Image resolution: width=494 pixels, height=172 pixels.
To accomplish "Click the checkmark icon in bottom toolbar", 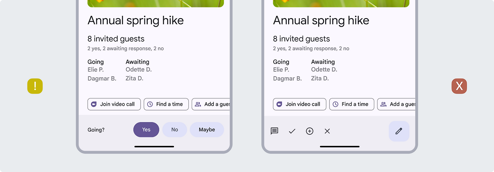I will pos(292,131).
